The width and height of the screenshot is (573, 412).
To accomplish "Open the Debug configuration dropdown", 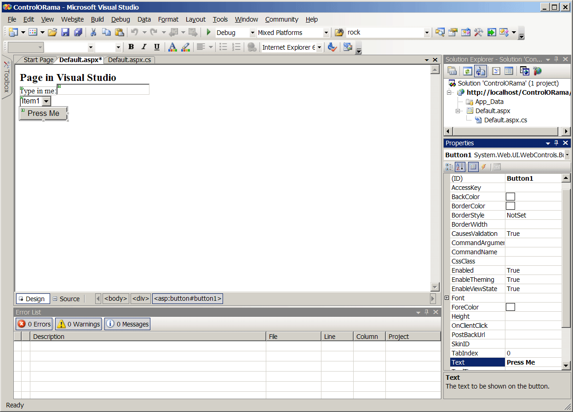I will tap(252, 33).
